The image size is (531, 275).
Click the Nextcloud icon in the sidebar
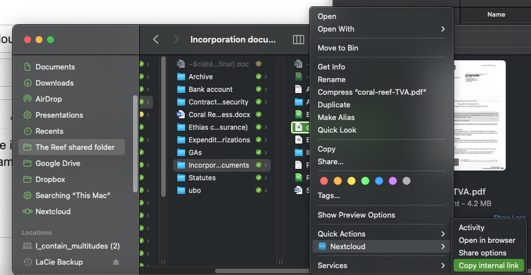coord(27,211)
